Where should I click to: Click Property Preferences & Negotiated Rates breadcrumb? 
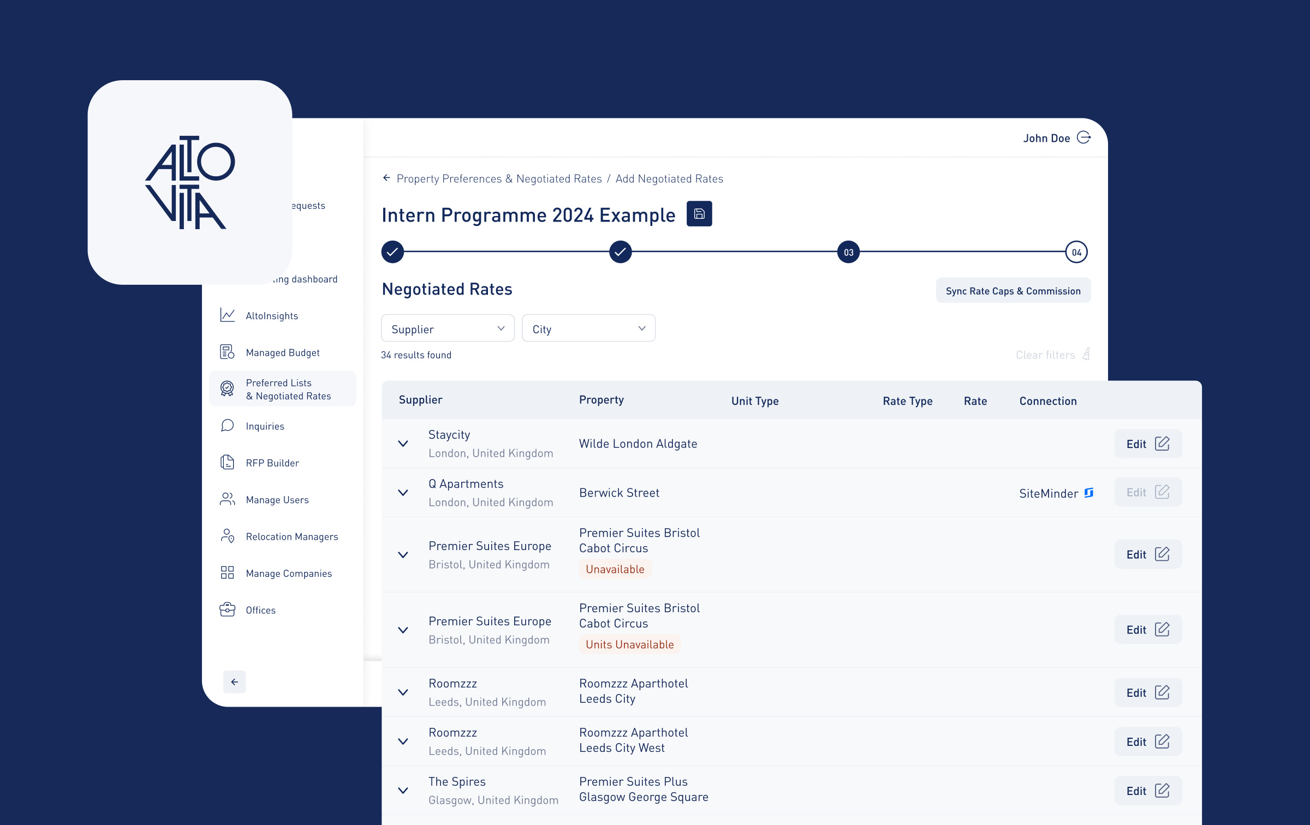[x=499, y=178]
